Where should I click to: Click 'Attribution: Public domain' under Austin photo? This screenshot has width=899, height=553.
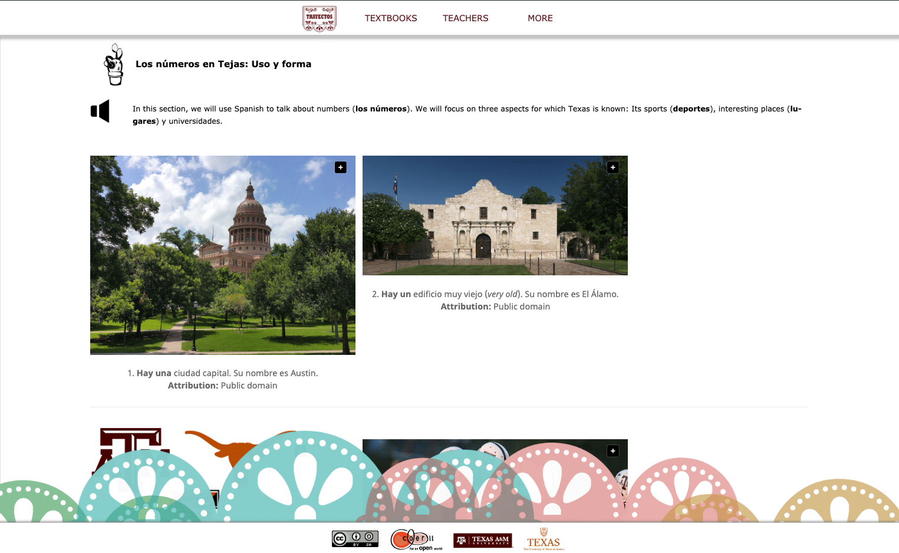click(x=223, y=386)
